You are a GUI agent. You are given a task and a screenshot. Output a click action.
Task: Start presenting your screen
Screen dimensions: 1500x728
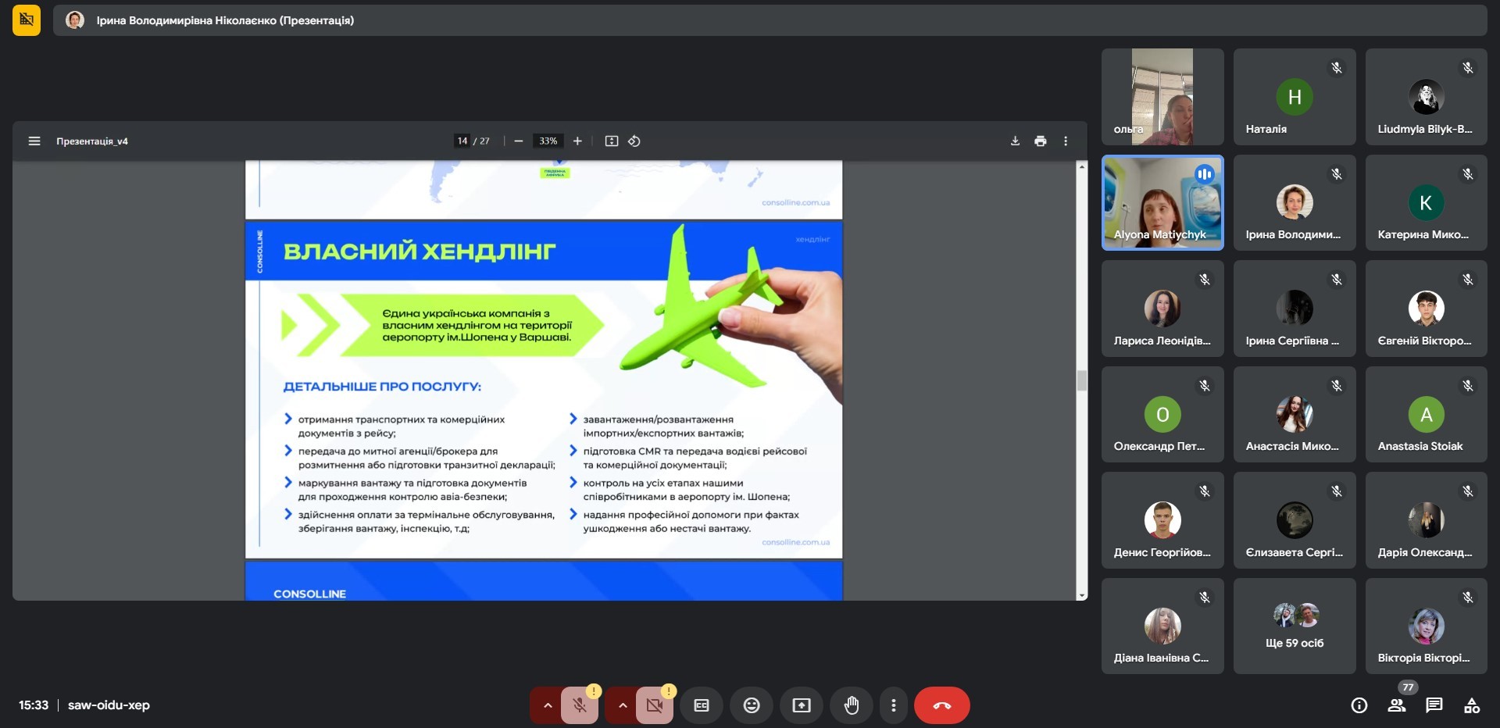pyautogui.click(x=802, y=705)
